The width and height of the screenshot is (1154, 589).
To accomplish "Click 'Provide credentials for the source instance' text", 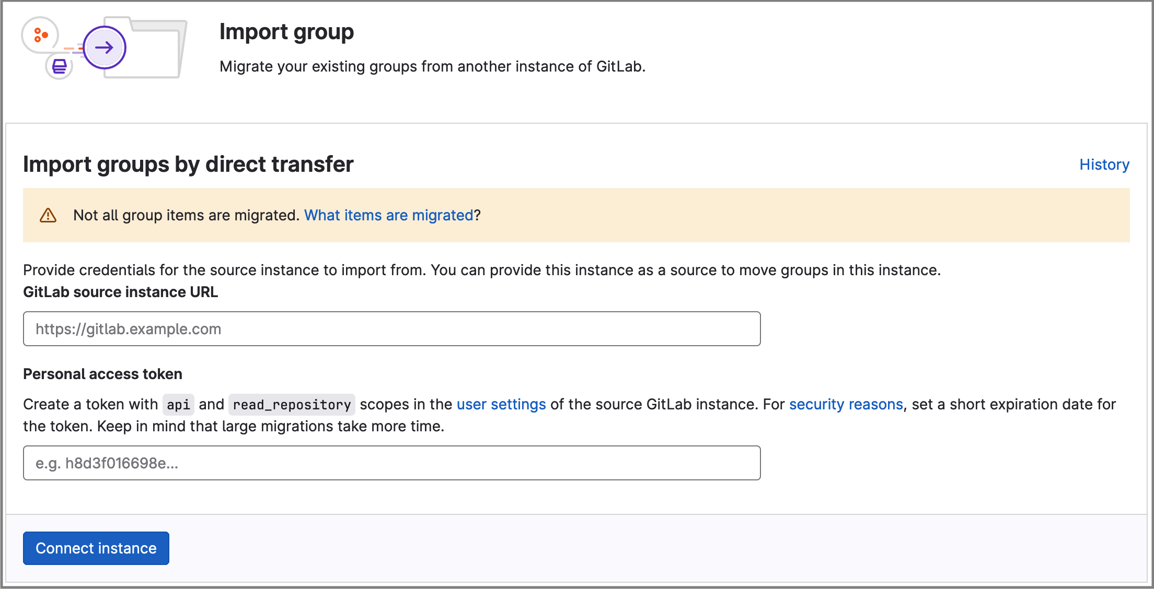I will (482, 270).
